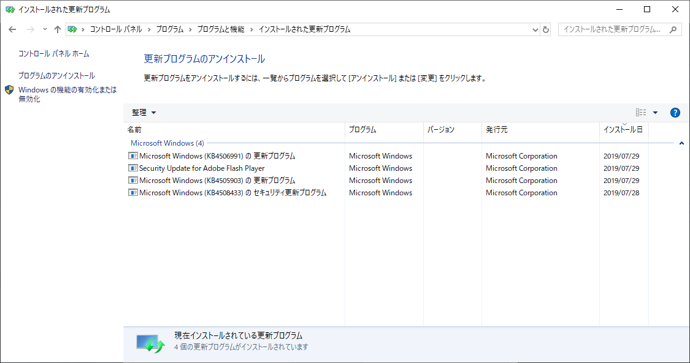Open コントロール パネル breadcrumb

click(x=116, y=29)
